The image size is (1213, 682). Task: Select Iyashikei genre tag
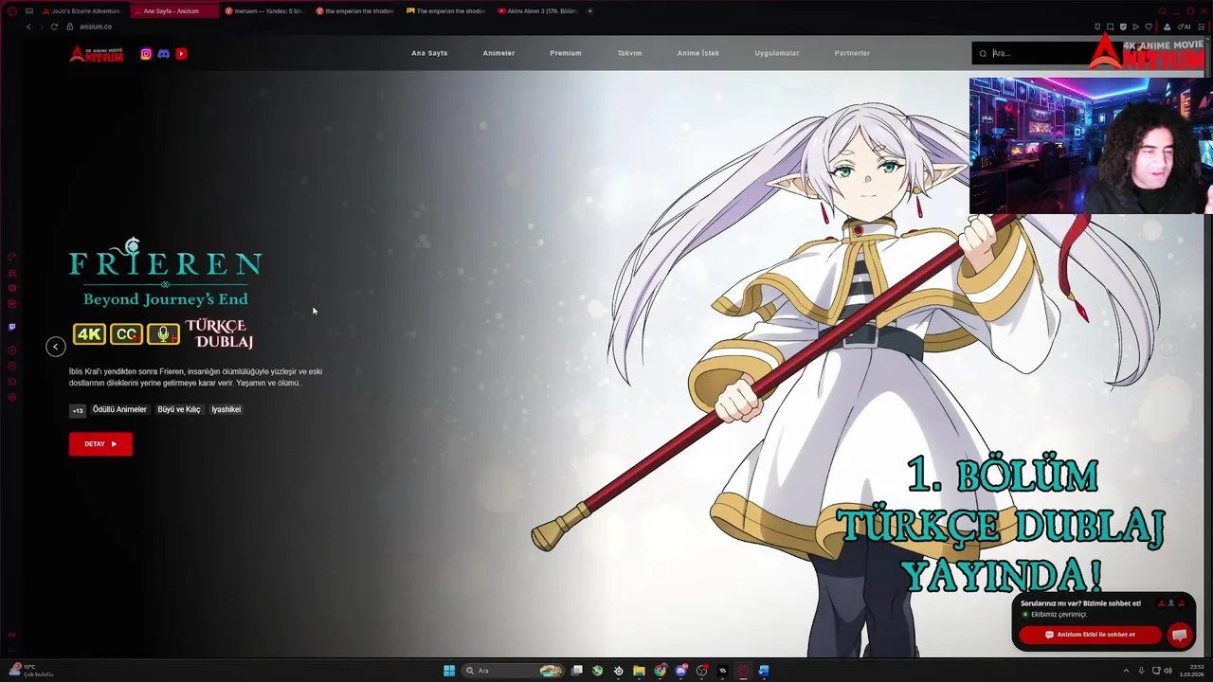click(226, 409)
